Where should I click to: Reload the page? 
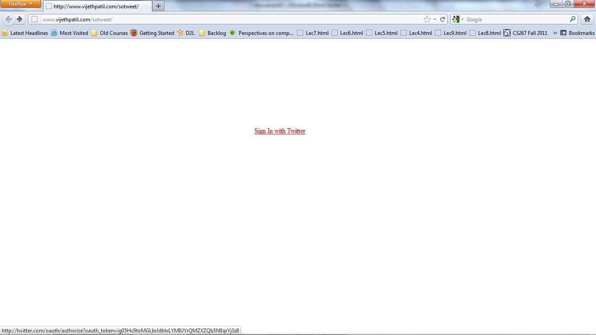tap(442, 19)
